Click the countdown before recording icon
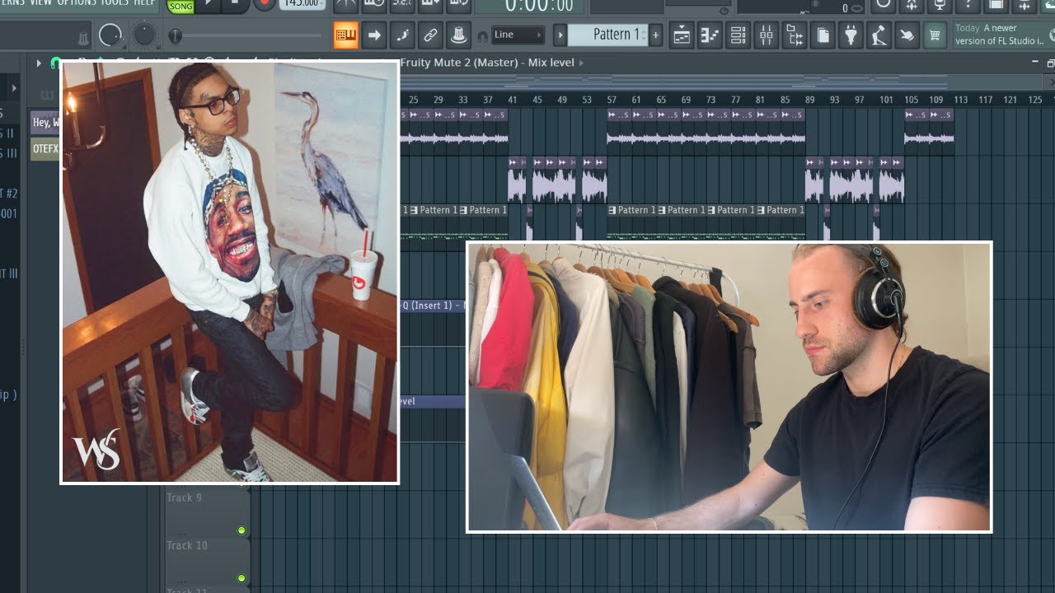The image size is (1055, 593). click(x=402, y=4)
